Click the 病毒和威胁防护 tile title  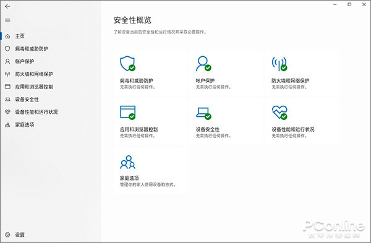[x=137, y=80]
